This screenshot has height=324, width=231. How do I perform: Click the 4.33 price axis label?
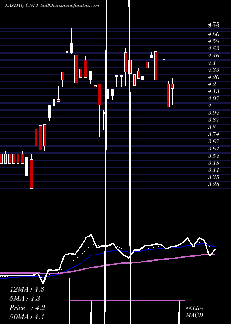[213, 70]
